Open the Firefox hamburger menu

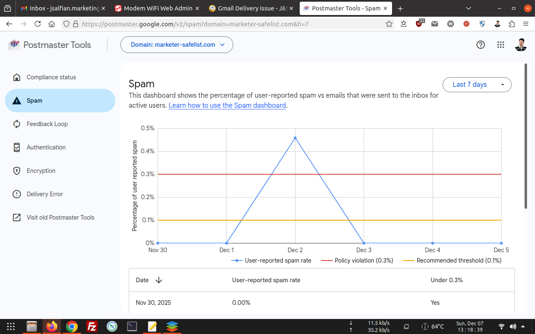click(x=526, y=24)
